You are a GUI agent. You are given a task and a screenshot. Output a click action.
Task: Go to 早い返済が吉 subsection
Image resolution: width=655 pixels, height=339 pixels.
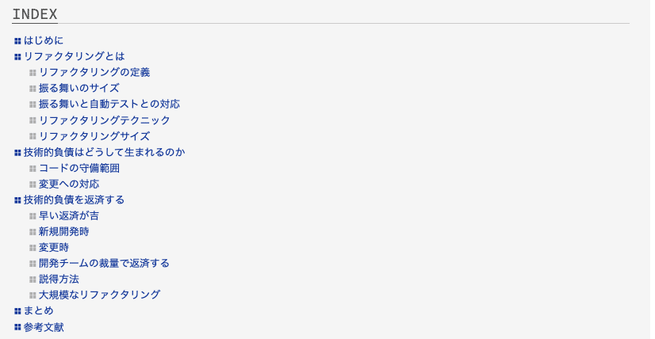coord(69,215)
